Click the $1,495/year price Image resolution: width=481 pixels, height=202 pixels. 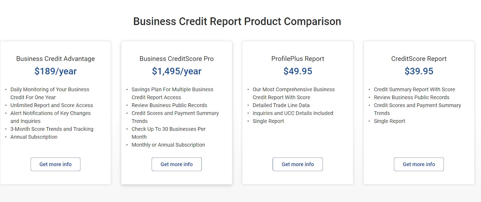point(176,71)
